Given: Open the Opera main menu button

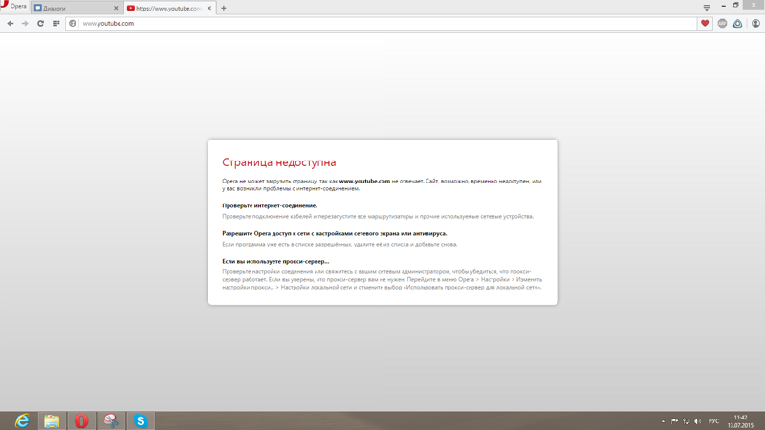Looking at the screenshot, I should click(x=13, y=6).
